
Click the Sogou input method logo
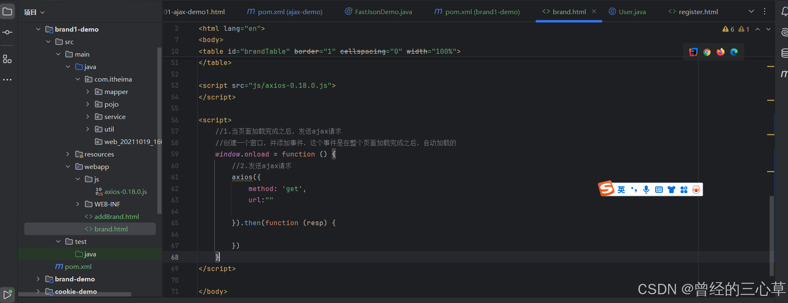[x=607, y=189]
